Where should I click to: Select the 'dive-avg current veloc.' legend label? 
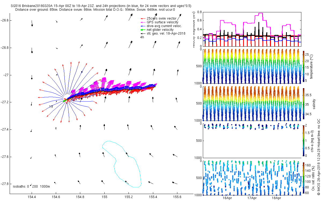point(164,26)
